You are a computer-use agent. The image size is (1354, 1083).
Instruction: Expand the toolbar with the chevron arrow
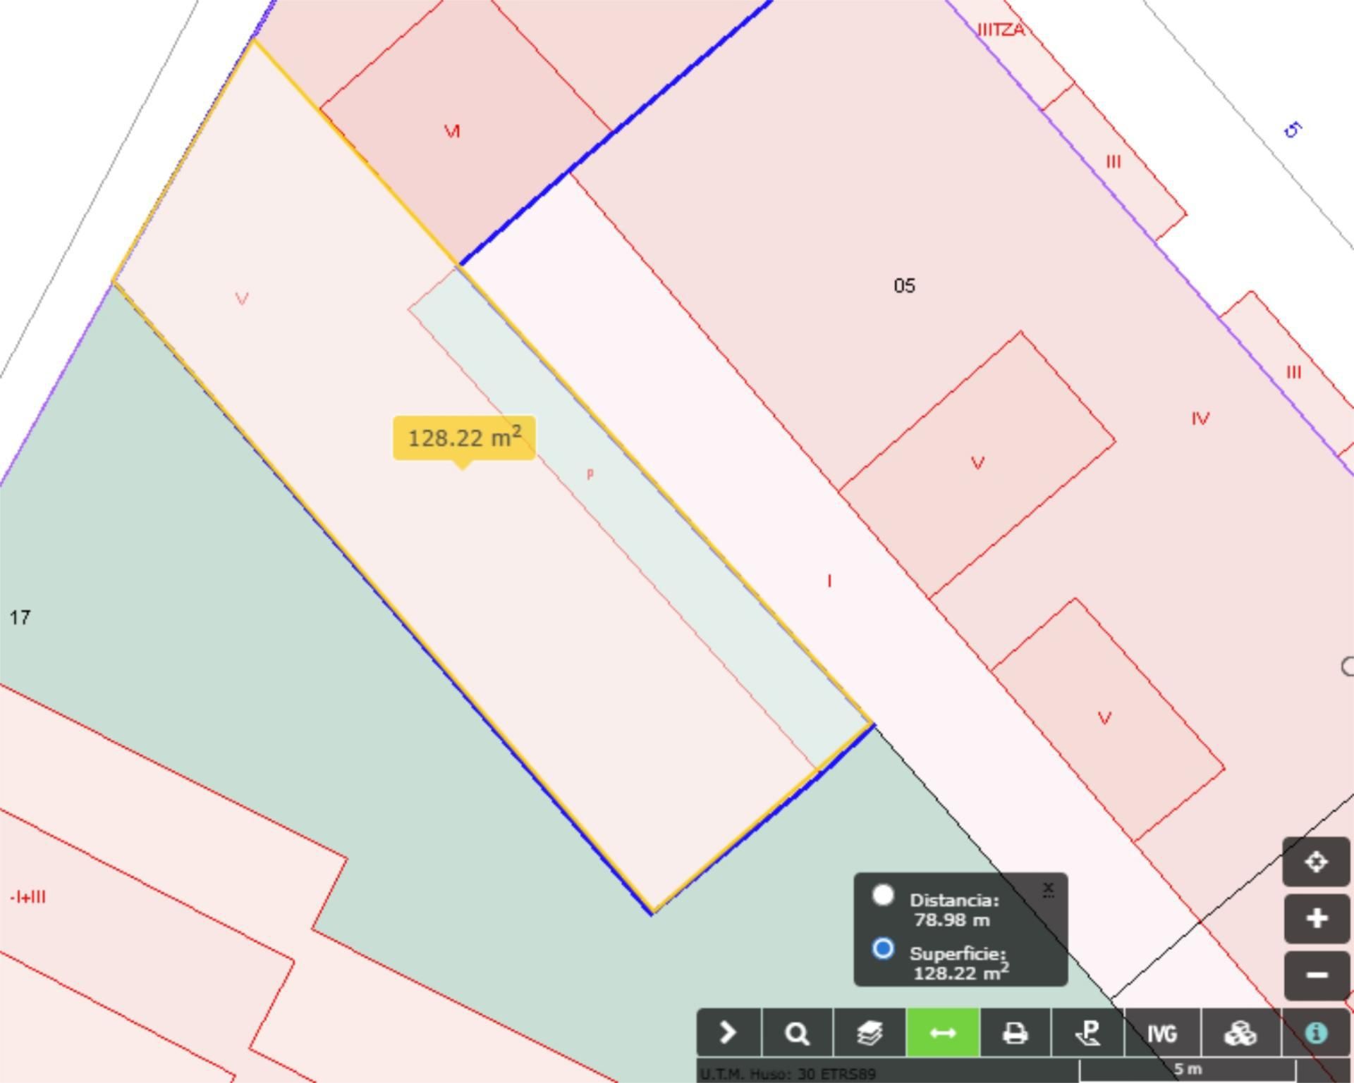(728, 1033)
